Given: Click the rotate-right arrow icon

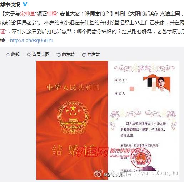Looking at the screenshot, I should [84, 55].
